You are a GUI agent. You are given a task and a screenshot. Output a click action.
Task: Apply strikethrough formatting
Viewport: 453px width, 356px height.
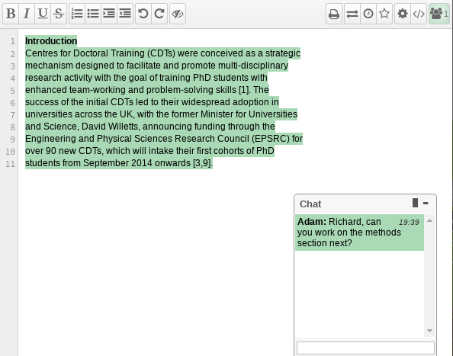click(59, 14)
